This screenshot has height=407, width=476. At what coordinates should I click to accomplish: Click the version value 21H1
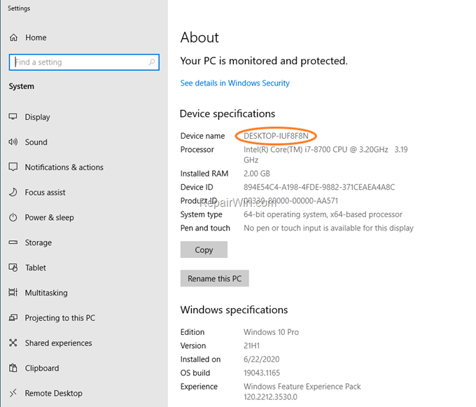(252, 345)
